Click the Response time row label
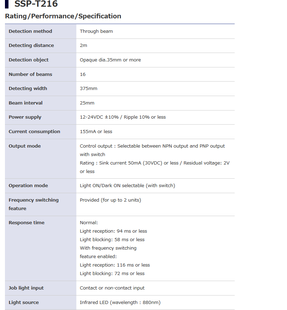287x310 pixels. click(27, 223)
